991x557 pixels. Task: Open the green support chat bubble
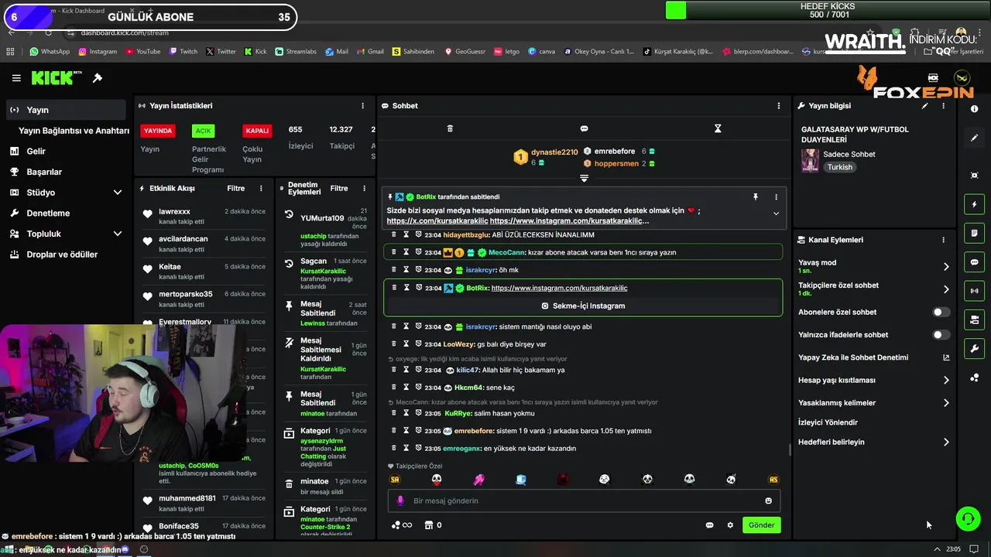point(968,518)
